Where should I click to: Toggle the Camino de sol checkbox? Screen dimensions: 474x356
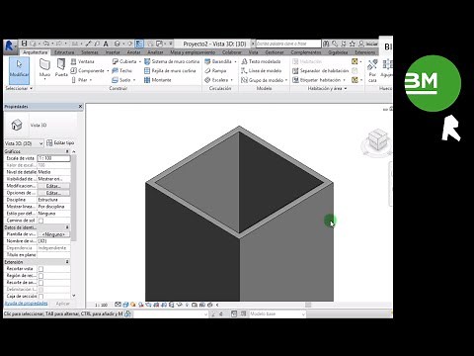pos(40,221)
